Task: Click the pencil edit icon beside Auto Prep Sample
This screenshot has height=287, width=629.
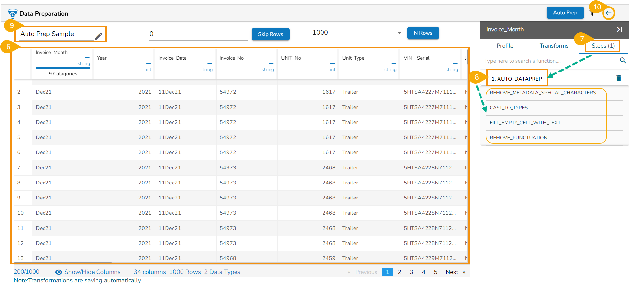Action: (x=98, y=36)
